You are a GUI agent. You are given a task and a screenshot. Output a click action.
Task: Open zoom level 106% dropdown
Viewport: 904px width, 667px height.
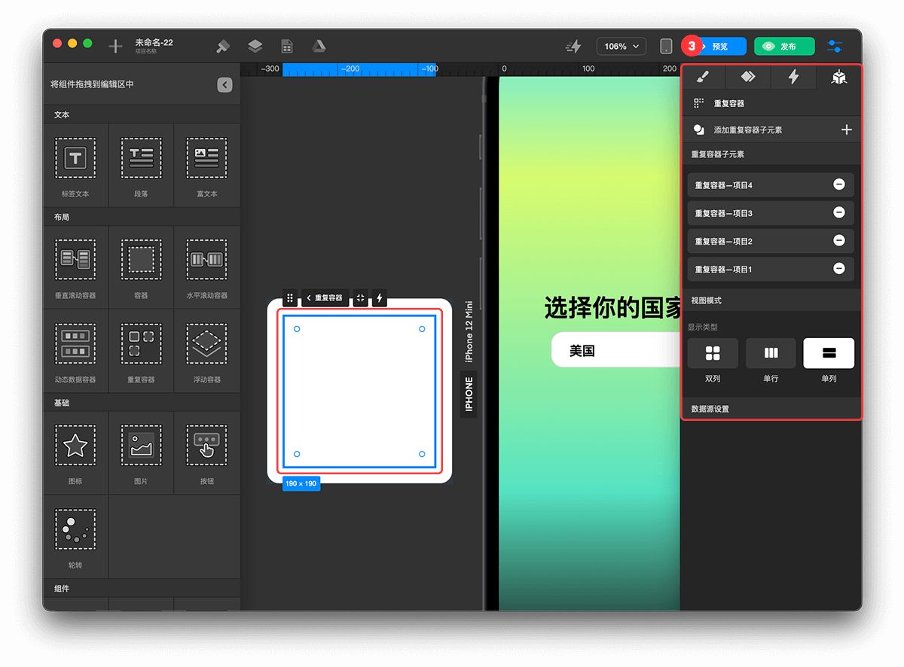[x=621, y=47]
